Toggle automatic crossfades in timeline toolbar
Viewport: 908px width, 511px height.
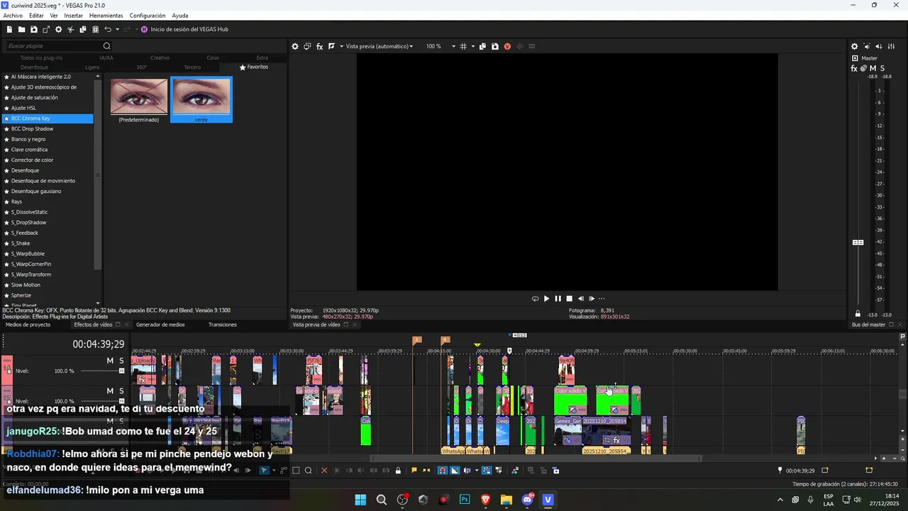point(455,470)
